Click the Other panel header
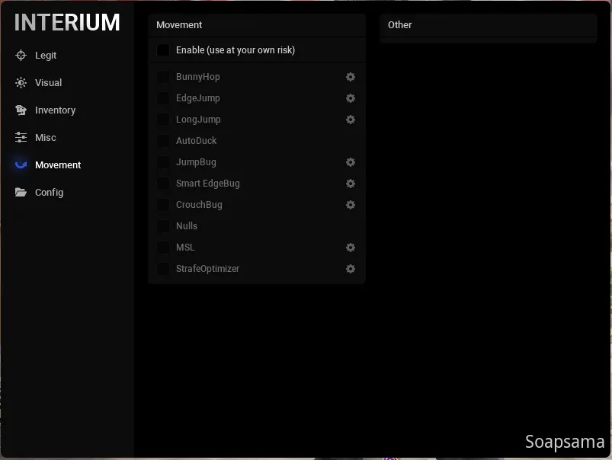This screenshot has height=460, width=612. [400, 25]
